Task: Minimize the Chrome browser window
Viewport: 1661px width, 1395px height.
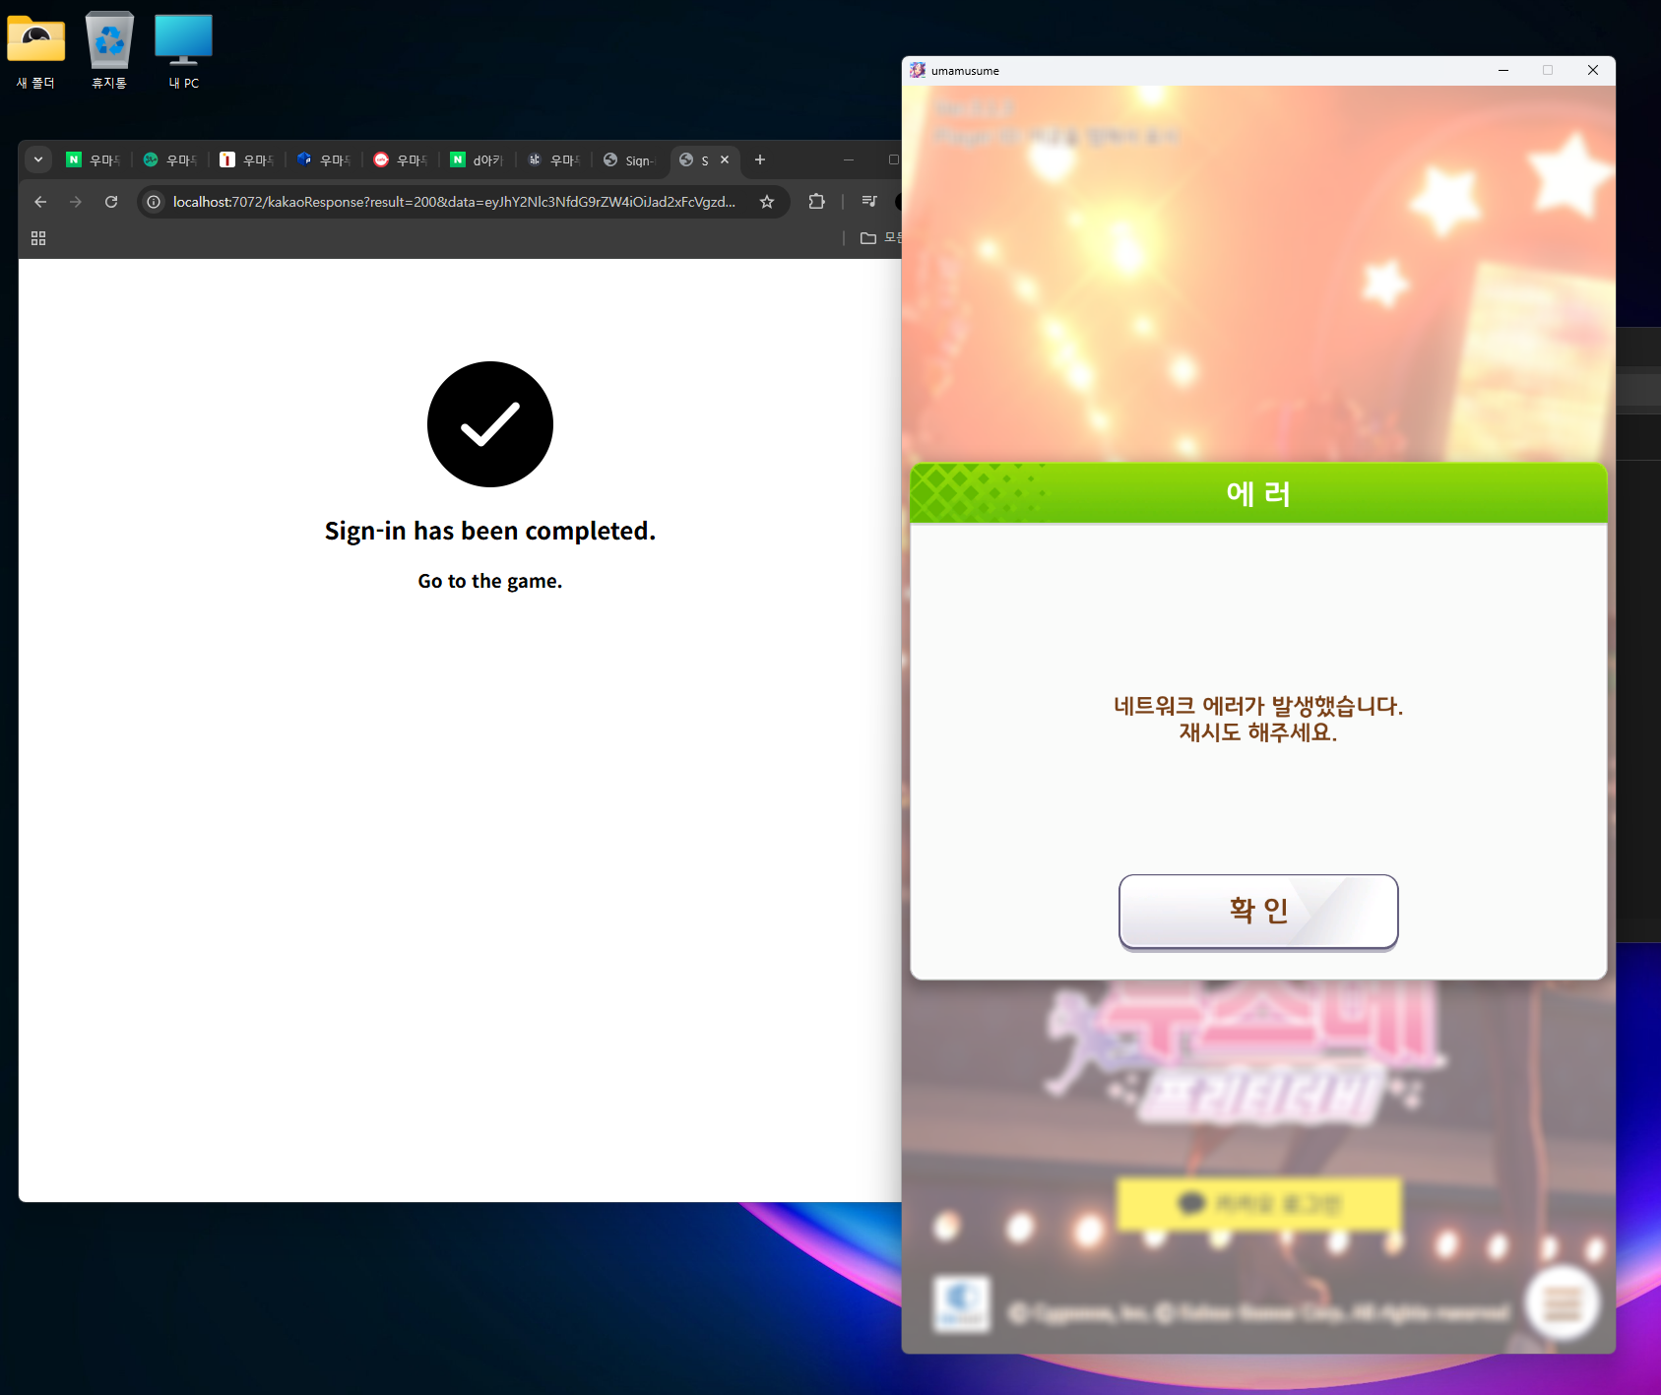Action: click(849, 159)
